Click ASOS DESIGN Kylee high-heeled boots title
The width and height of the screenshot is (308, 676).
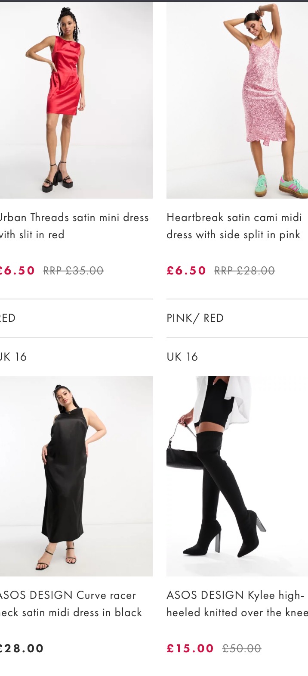pyautogui.click(x=237, y=603)
